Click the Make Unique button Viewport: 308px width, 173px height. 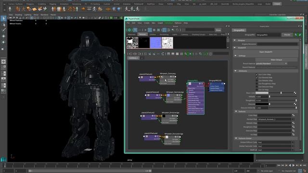pos(276,60)
